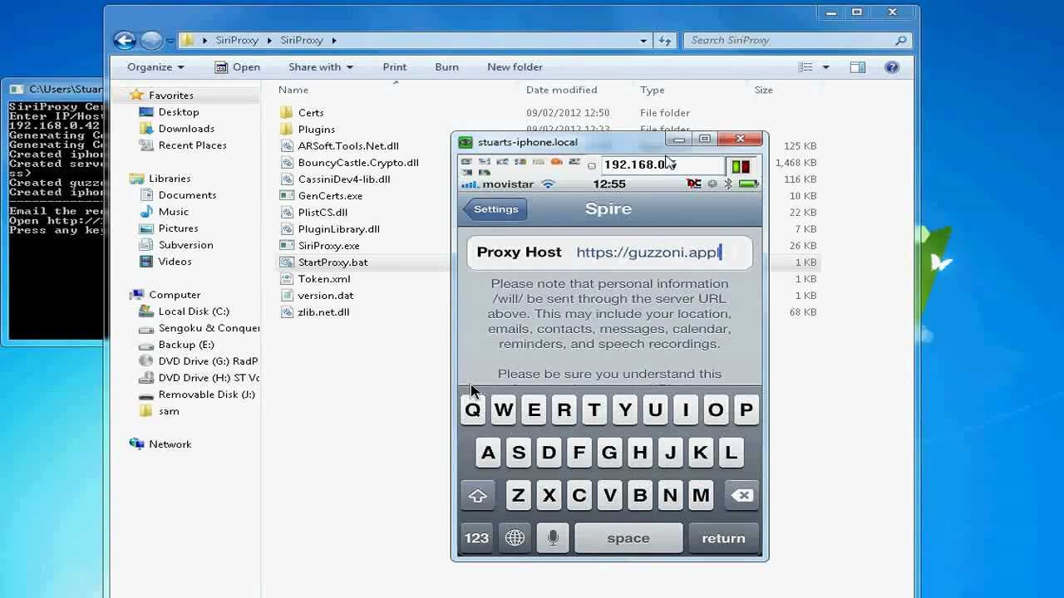The width and height of the screenshot is (1064, 598).
Task: Tap the microphone dictation key
Action: coord(553,538)
